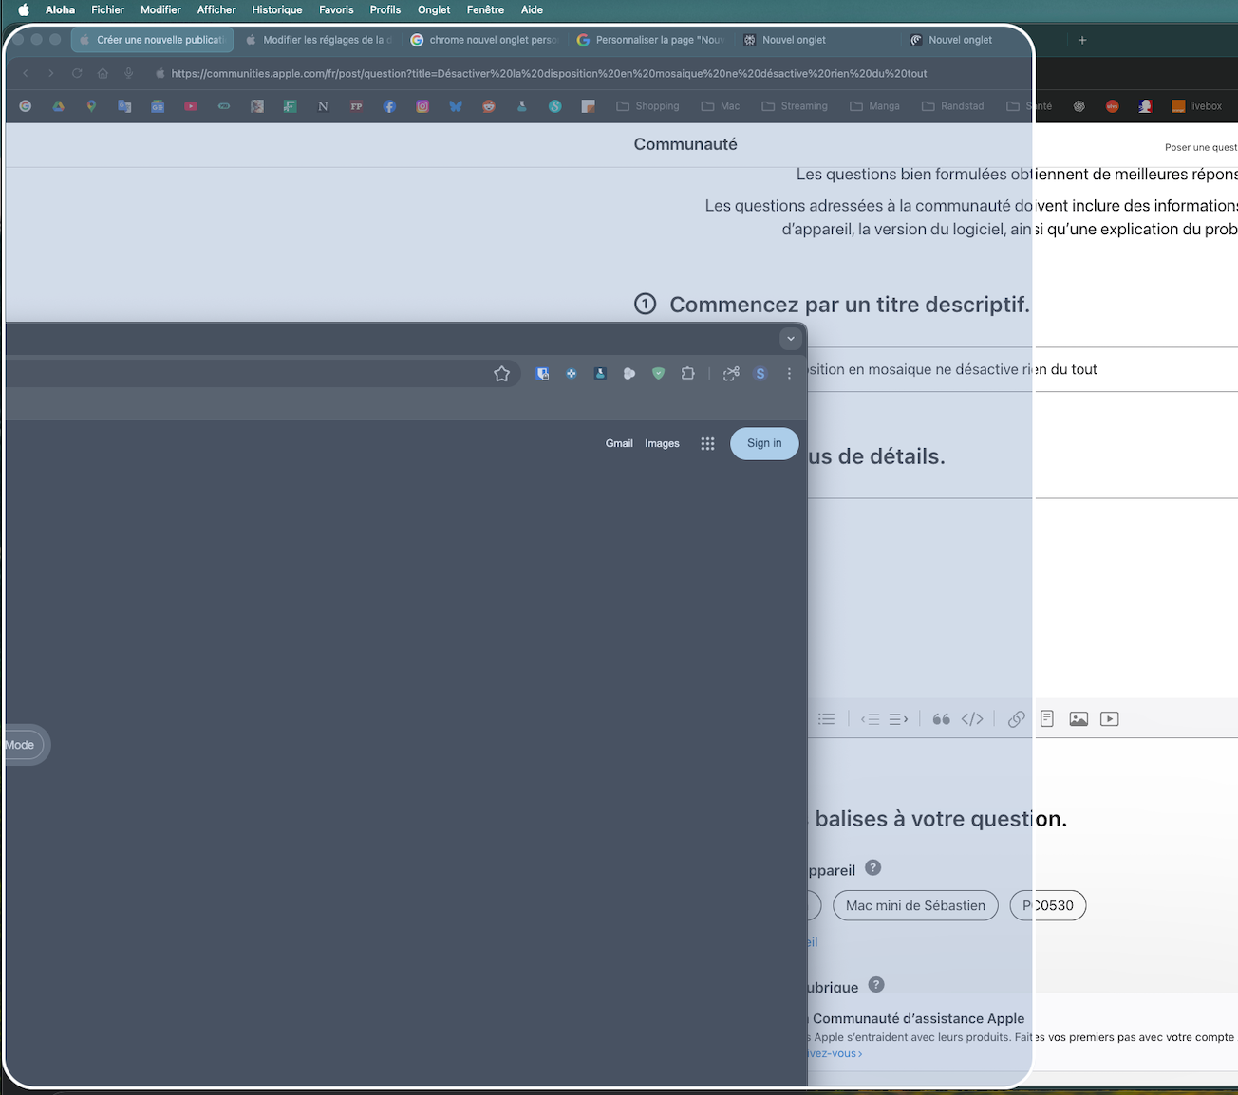Viewport: 1238px width, 1095px height.
Task: Insert an image in the editor
Action: (1079, 719)
